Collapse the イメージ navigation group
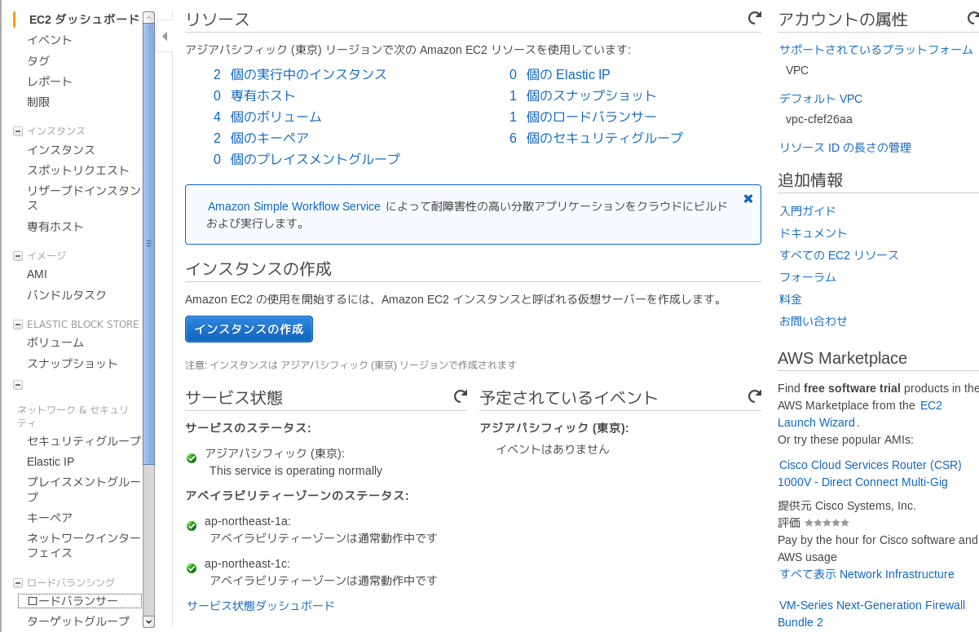The image size is (979, 632). pos(18,256)
